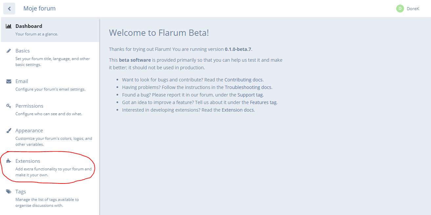
Task: Open the Appearance customization page
Action: click(29, 131)
